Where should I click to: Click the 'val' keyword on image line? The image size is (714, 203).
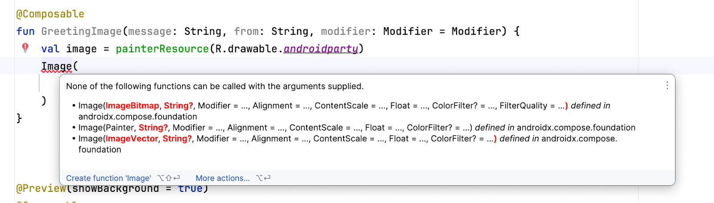[x=50, y=49]
